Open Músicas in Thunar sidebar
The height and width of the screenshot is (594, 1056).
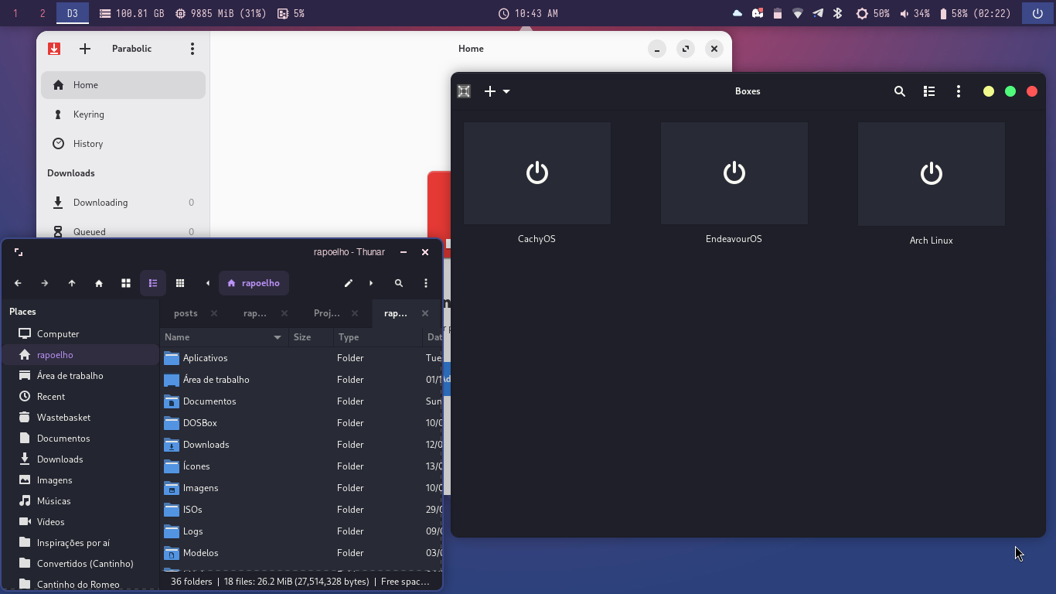[x=80, y=501]
